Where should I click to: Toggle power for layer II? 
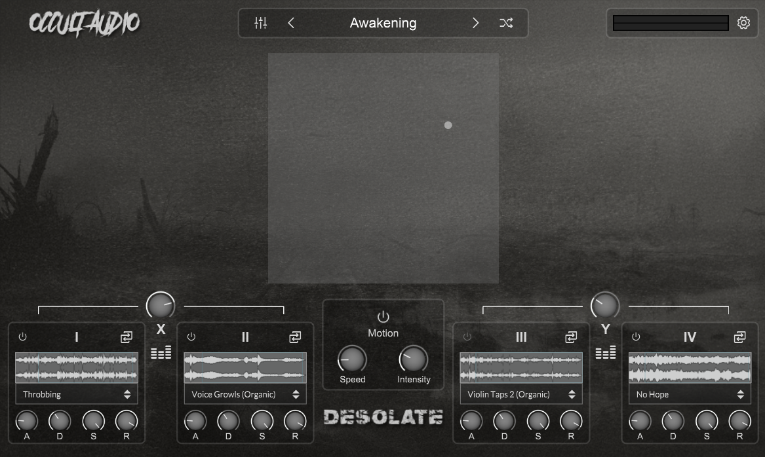point(191,337)
